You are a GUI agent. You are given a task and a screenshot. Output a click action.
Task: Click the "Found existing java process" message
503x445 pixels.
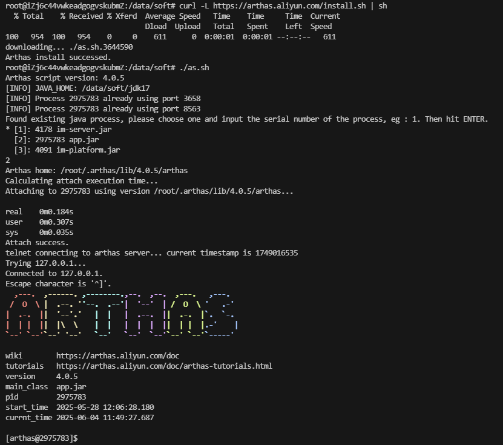click(247, 119)
